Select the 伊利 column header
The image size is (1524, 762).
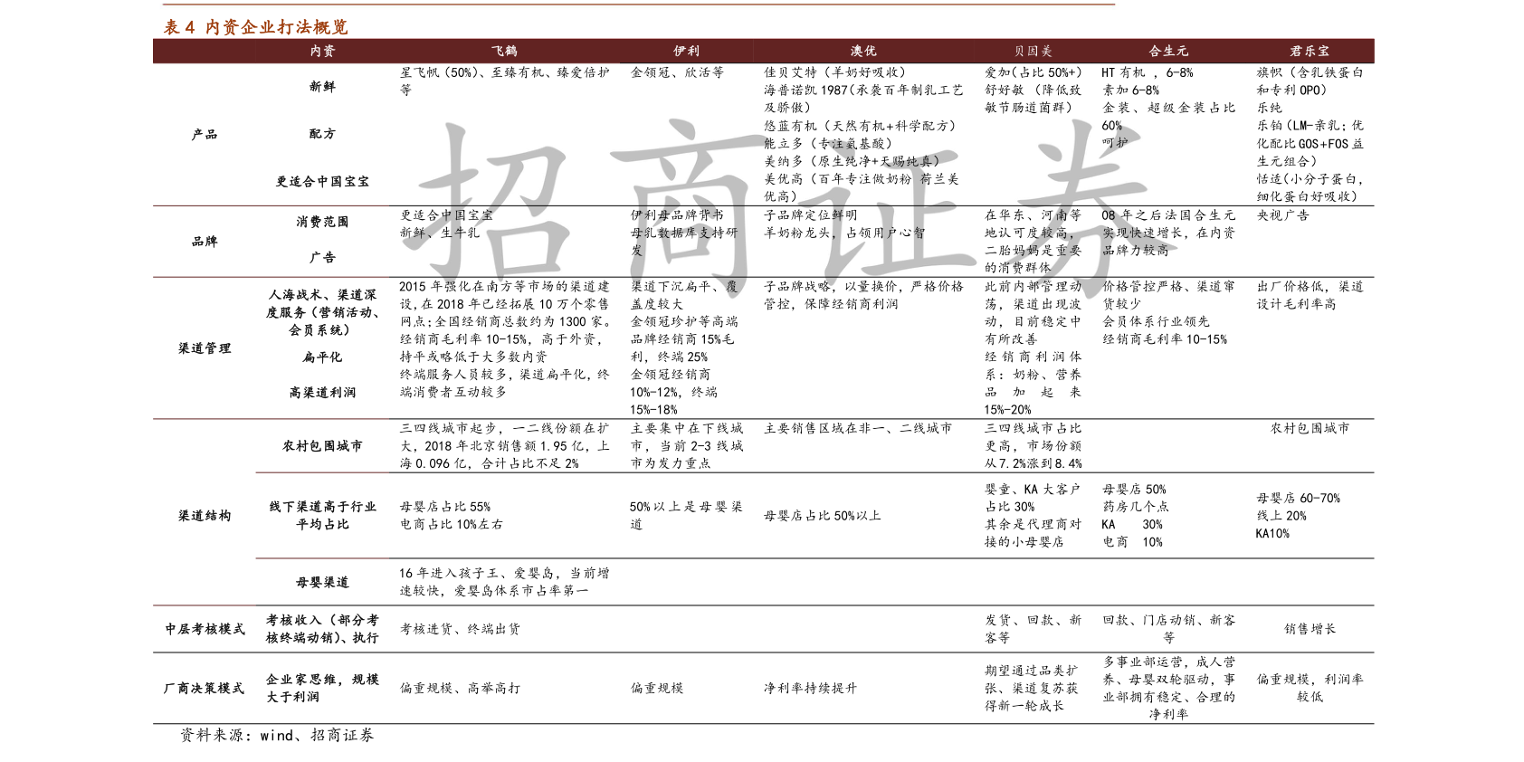click(686, 51)
